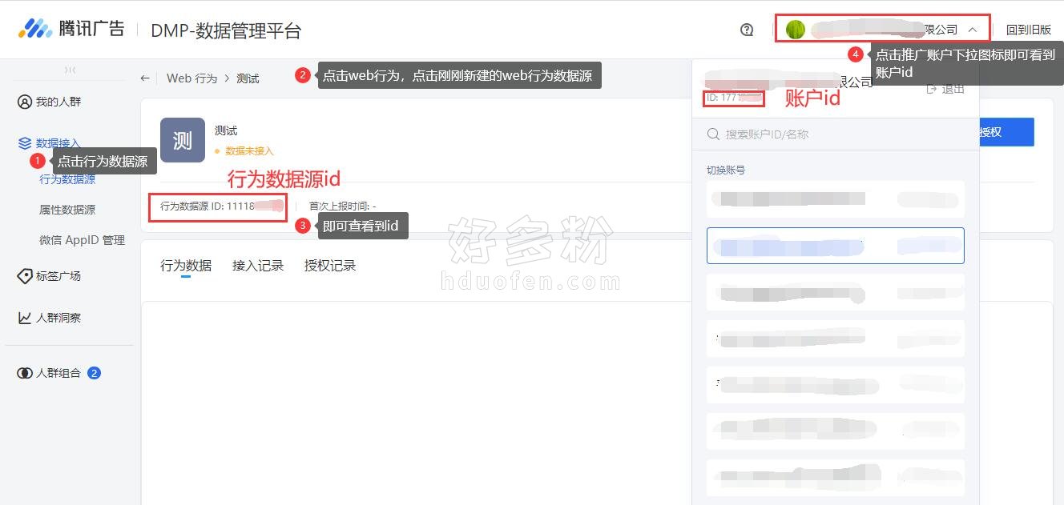Click the 标签广场 tag icon
Screen dimensions: 1064x505
point(25,276)
